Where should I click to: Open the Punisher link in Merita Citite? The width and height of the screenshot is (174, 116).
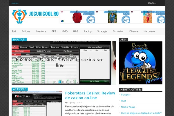(126, 95)
